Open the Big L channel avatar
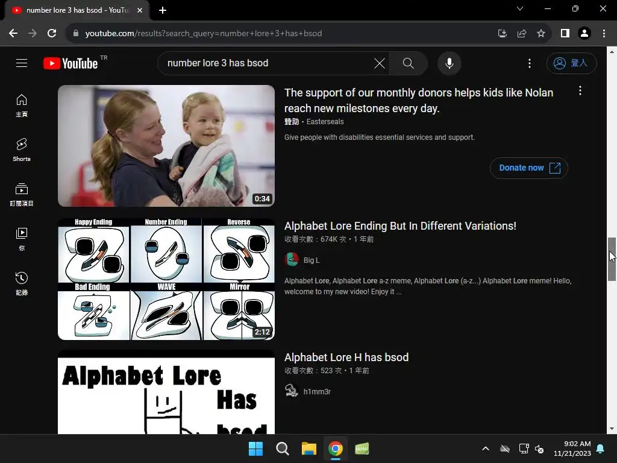 [292, 260]
